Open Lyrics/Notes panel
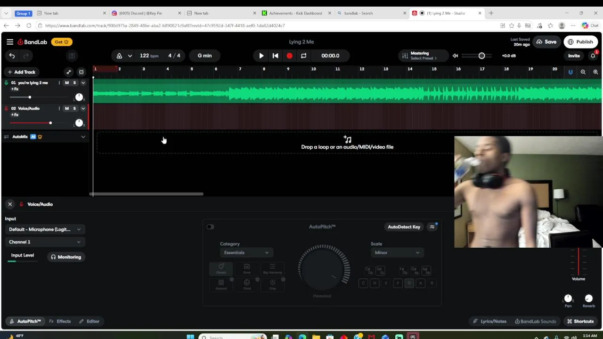Screen dimensions: 603x339 pyautogui.click(x=490, y=322)
